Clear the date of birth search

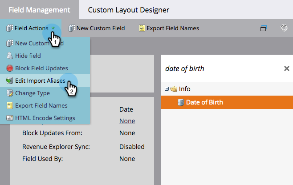click(x=287, y=68)
